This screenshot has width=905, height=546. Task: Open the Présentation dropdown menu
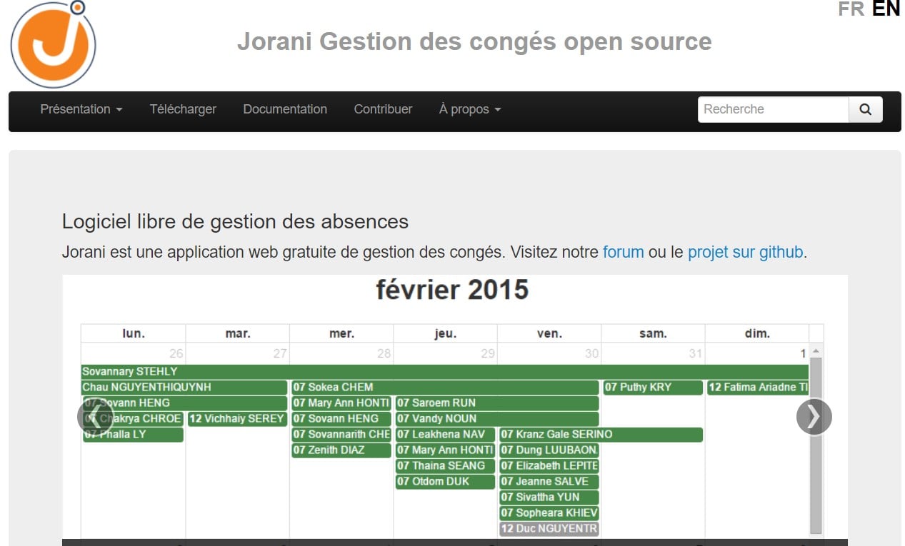pyautogui.click(x=81, y=109)
